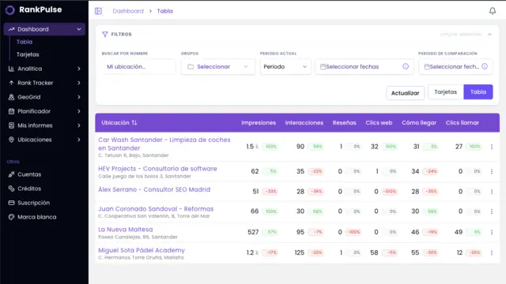Expand the Planificador submenu
Screen dimensions: 506x284
[79, 111]
